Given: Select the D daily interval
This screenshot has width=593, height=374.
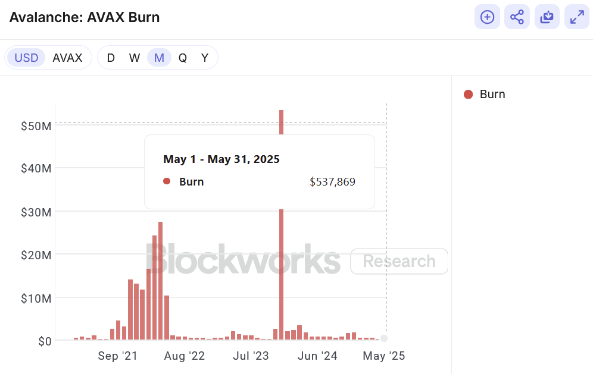Looking at the screenshot, I should pyautogui.click(x=111, y=58).
